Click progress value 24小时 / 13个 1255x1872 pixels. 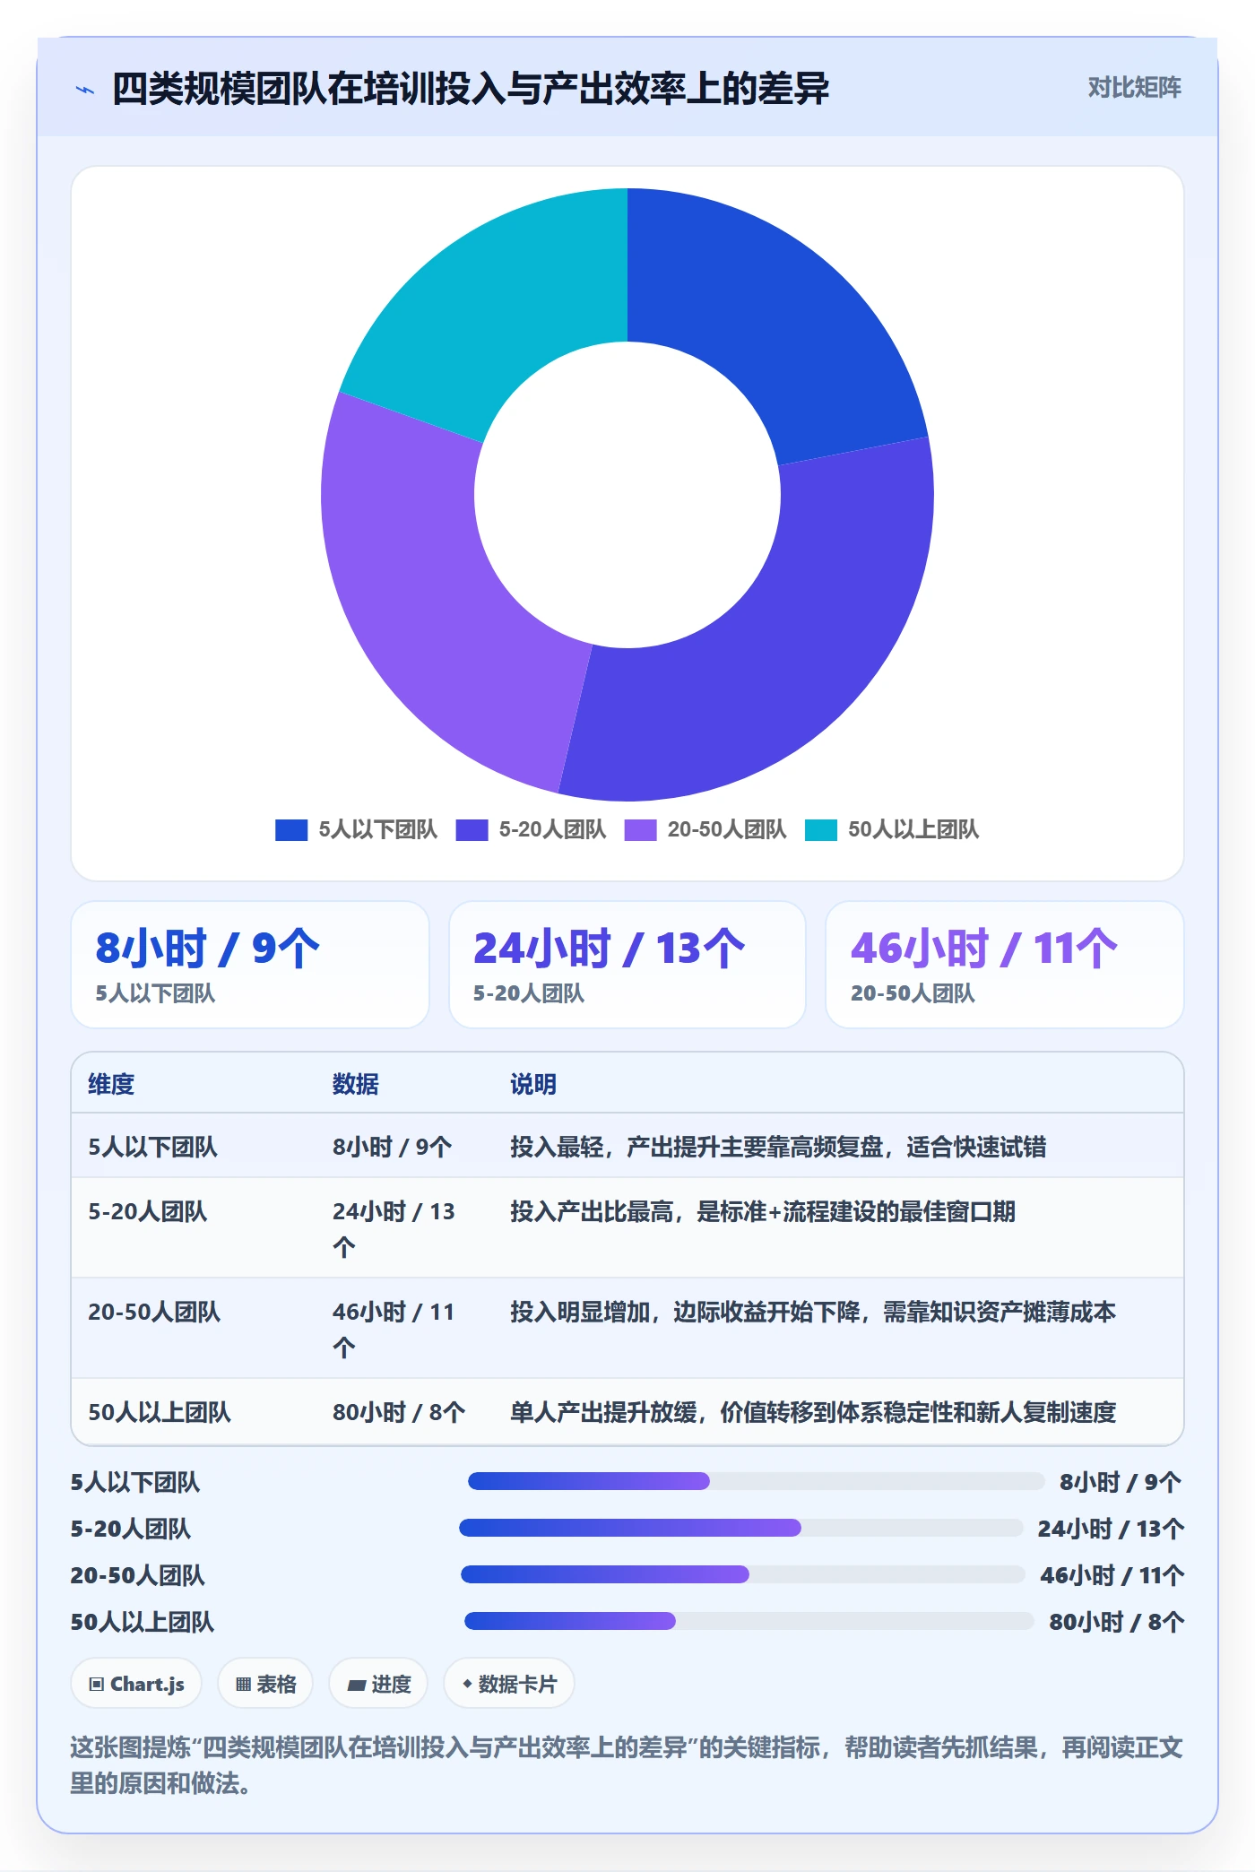click(1111, 1528)
